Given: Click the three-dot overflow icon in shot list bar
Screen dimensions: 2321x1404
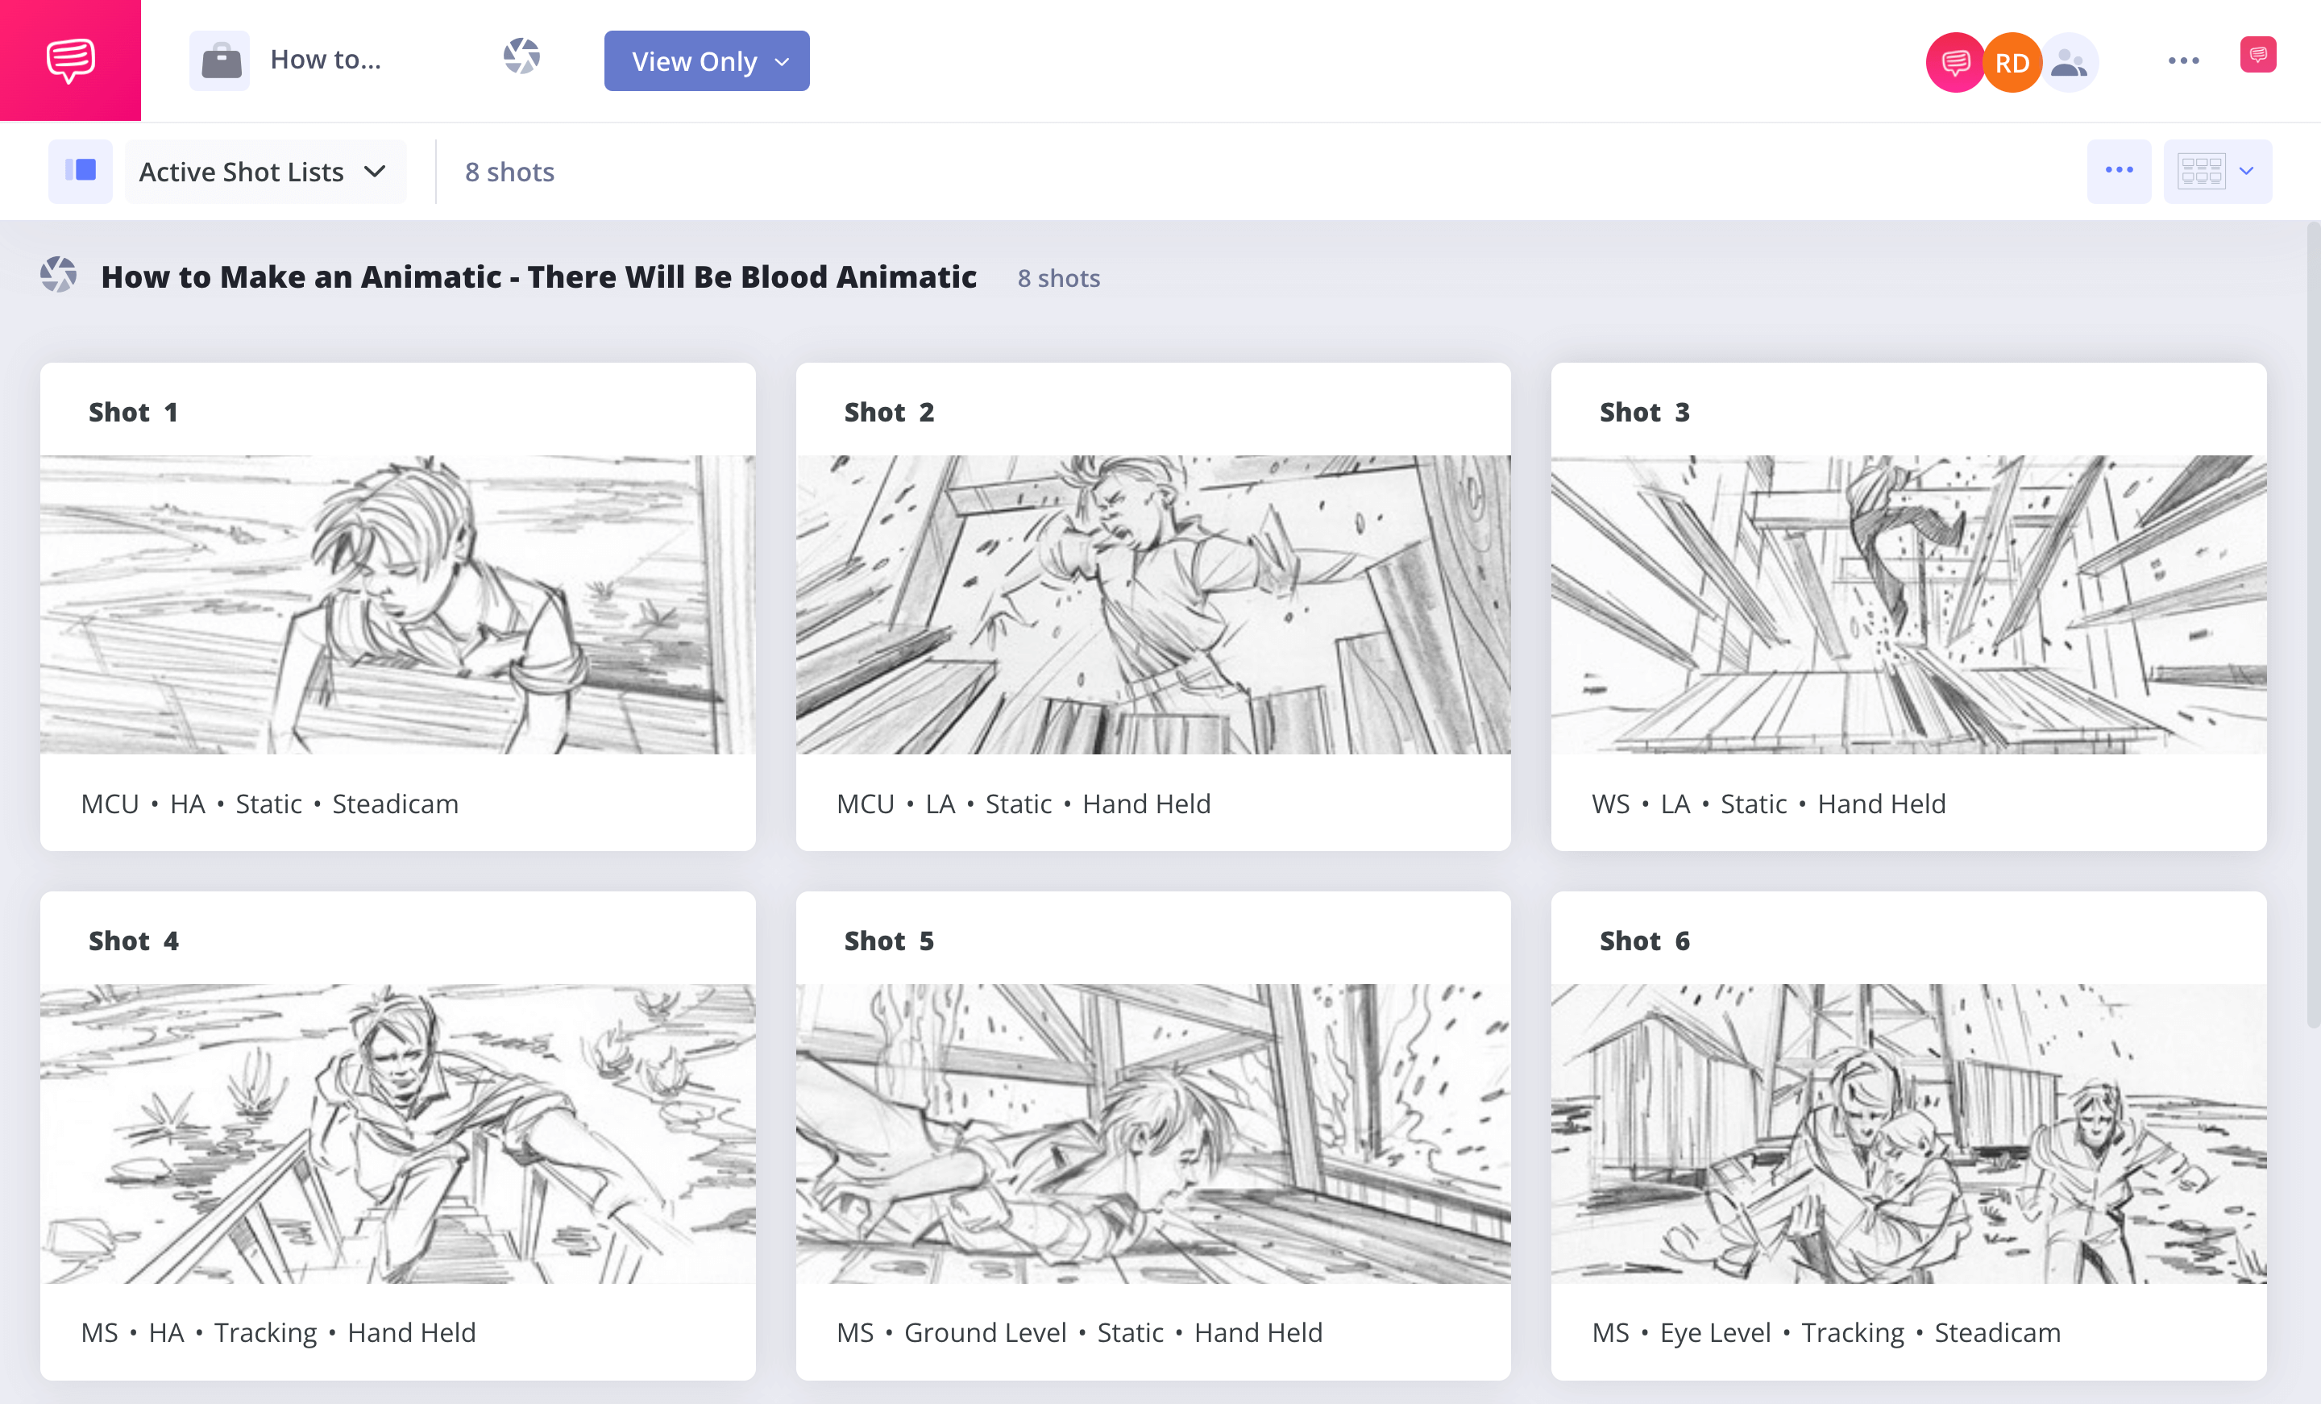Looking at the screenshot, I should (x=2119, y=171).
